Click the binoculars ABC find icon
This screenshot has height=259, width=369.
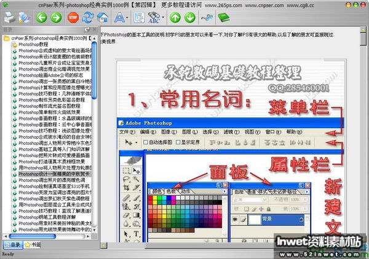point(154,18)
